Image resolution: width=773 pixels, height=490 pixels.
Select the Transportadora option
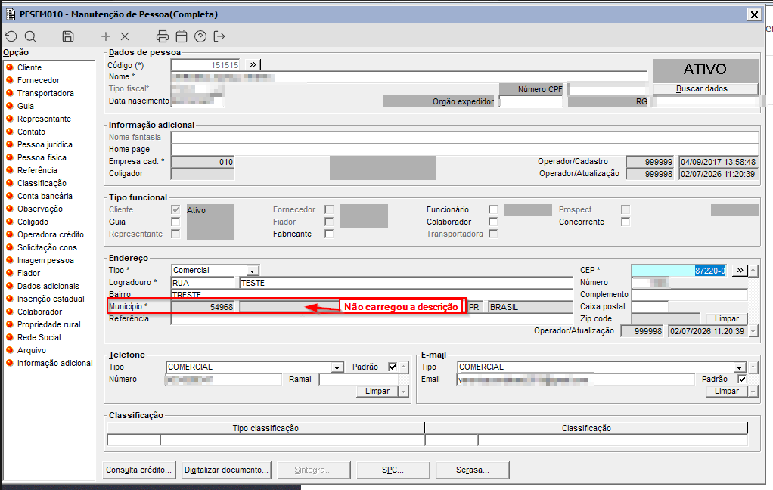45,93
